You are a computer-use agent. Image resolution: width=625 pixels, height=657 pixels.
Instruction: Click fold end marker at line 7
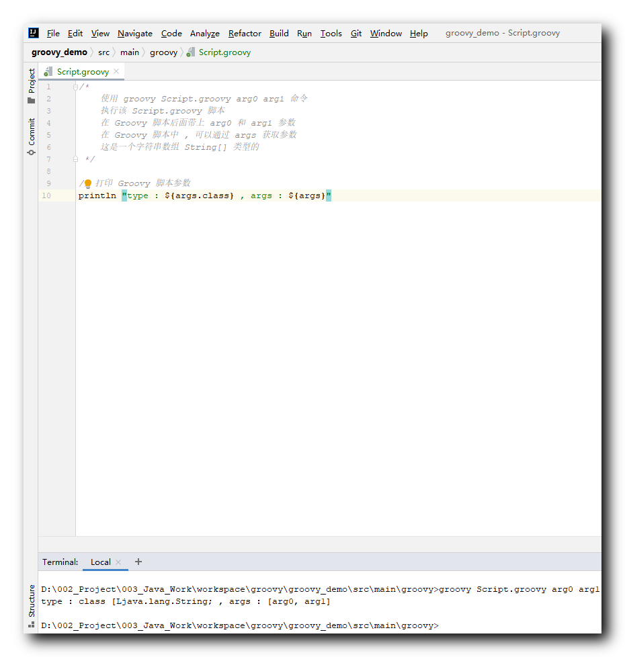tap(75, 159)
